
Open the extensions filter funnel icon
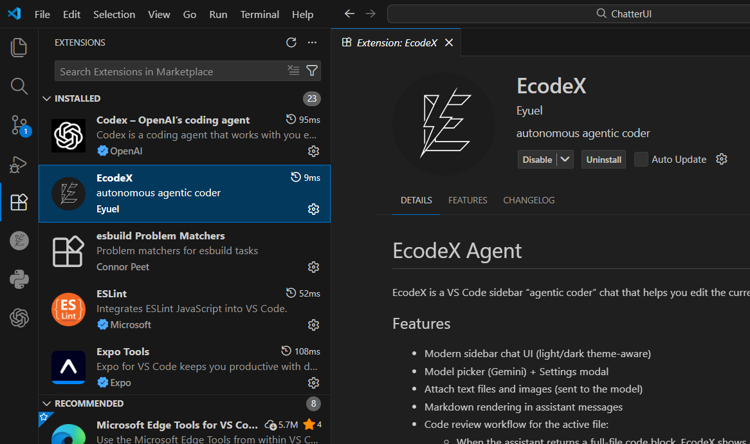[x=311, y=71]
